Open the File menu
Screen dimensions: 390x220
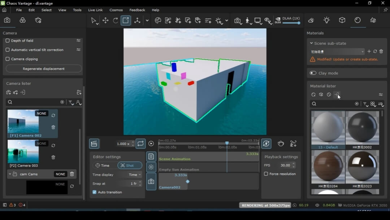[x=19, y=10]
